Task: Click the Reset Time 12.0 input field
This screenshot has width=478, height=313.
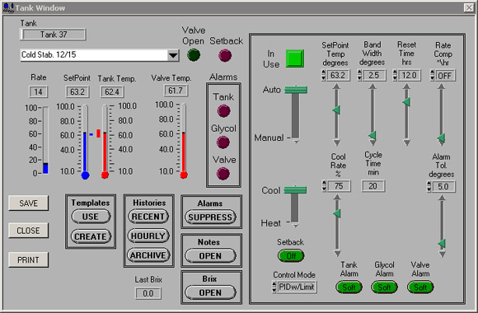Action: (x=410, y=75)
